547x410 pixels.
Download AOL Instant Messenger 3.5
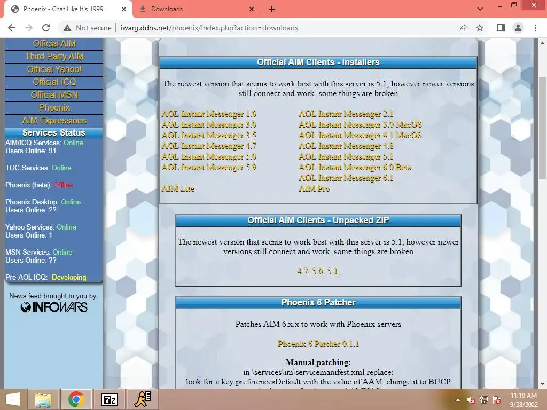coord(209,135)
